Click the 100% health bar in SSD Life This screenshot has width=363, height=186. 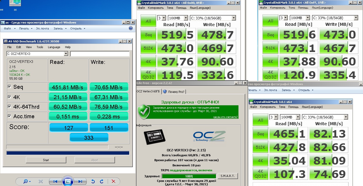click(189, 176)
